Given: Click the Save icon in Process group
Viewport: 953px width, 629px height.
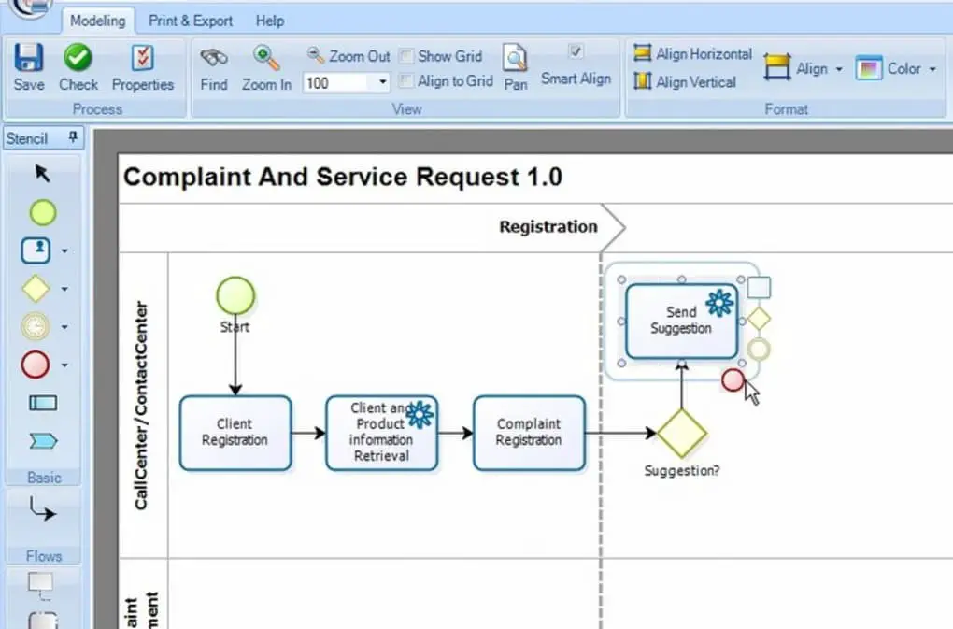Looking at the screenshot, I should (x=29, y=60).
